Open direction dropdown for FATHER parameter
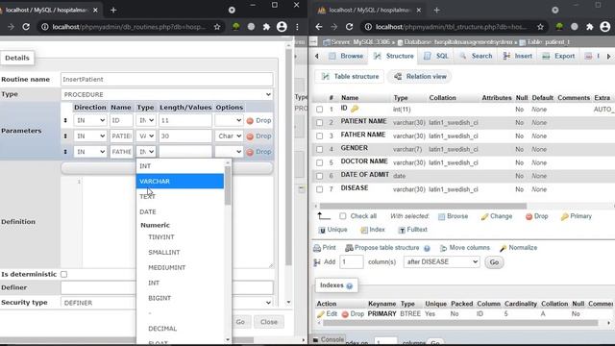615x346 pixels. click(89, 152)
